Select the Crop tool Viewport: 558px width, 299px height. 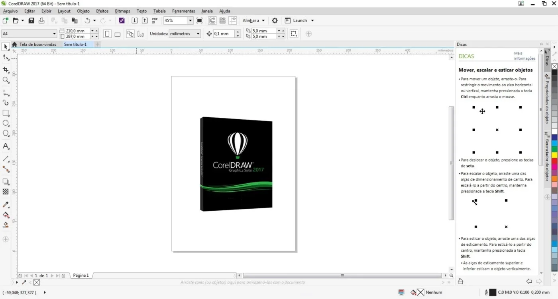click(6, 70)
